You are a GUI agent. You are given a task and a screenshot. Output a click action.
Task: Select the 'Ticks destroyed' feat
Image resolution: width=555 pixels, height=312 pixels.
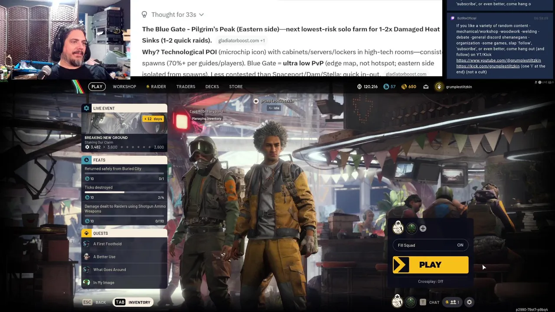pos(125,192)
